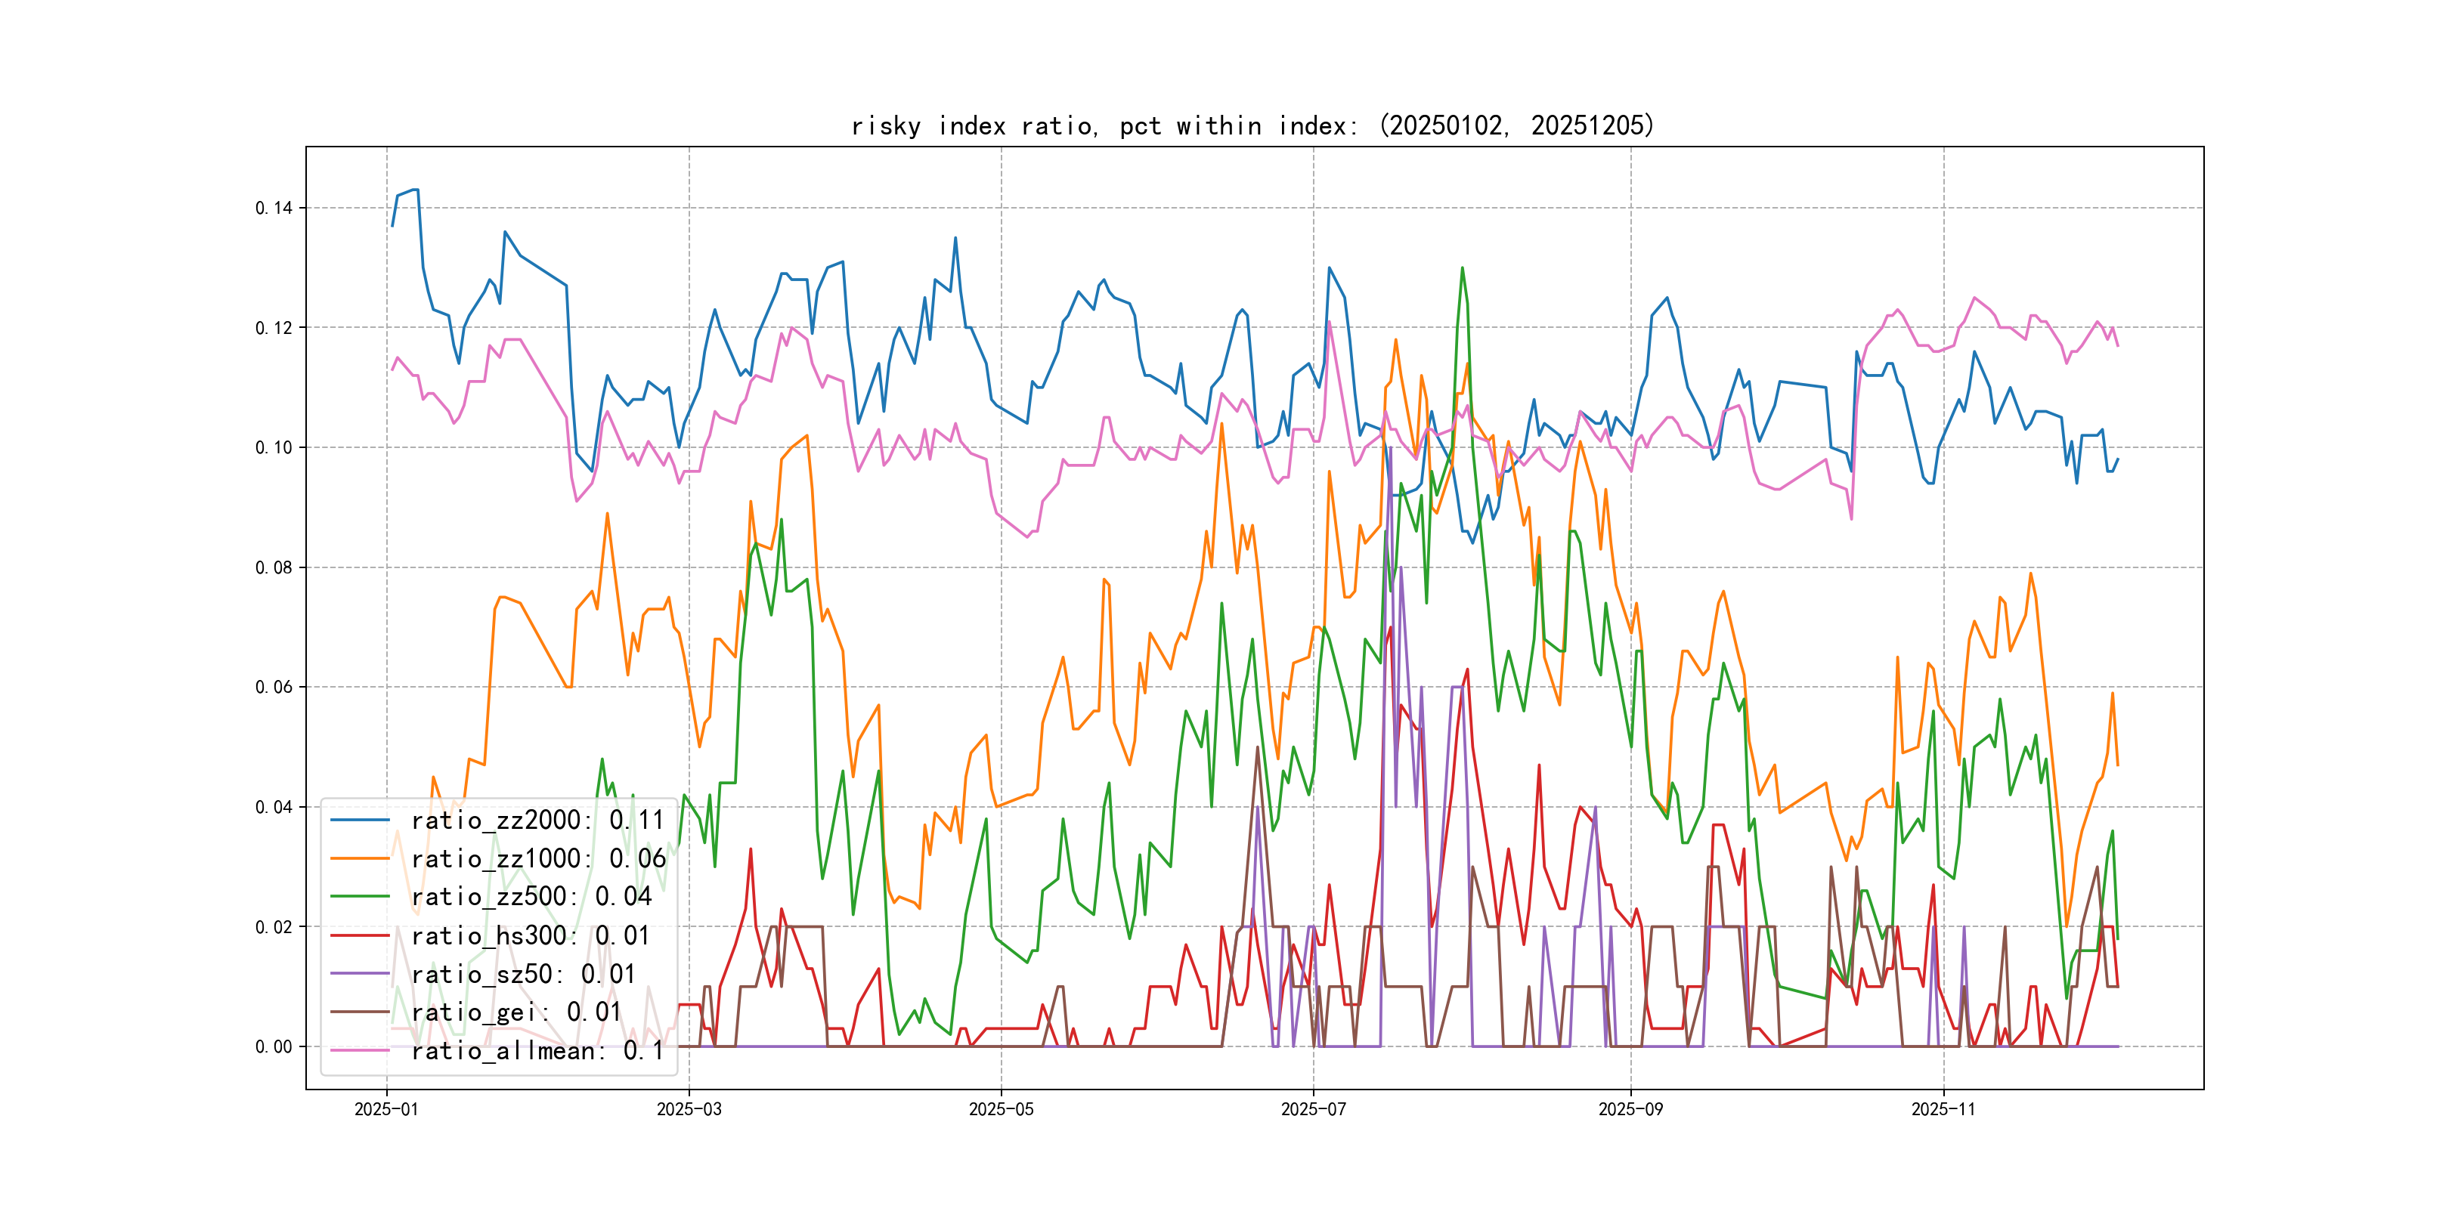Click the 0.08 y-axis tick label
Screen dimensions: 2449x1224
(274, 567)
